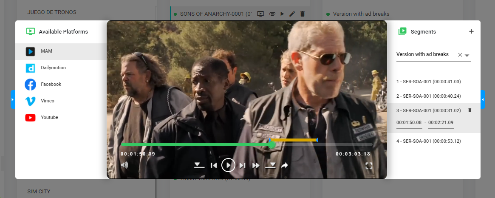Add a new segment with plus icon
Image resolution: width=495 pixels, height=198 pixels.
pos(471,31)
